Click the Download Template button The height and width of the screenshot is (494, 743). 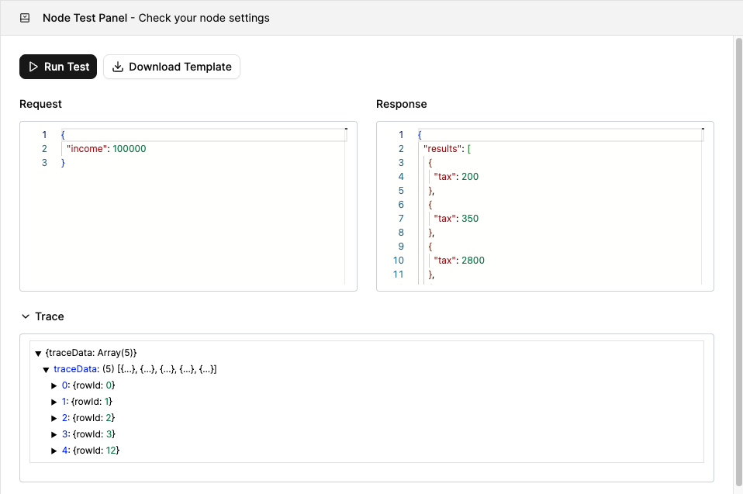171,67
